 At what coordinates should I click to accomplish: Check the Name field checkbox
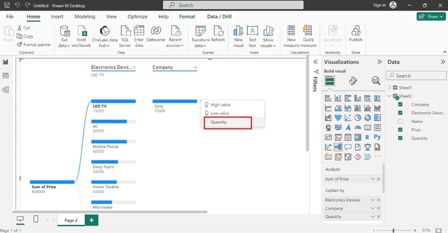(x=400, y=121)
